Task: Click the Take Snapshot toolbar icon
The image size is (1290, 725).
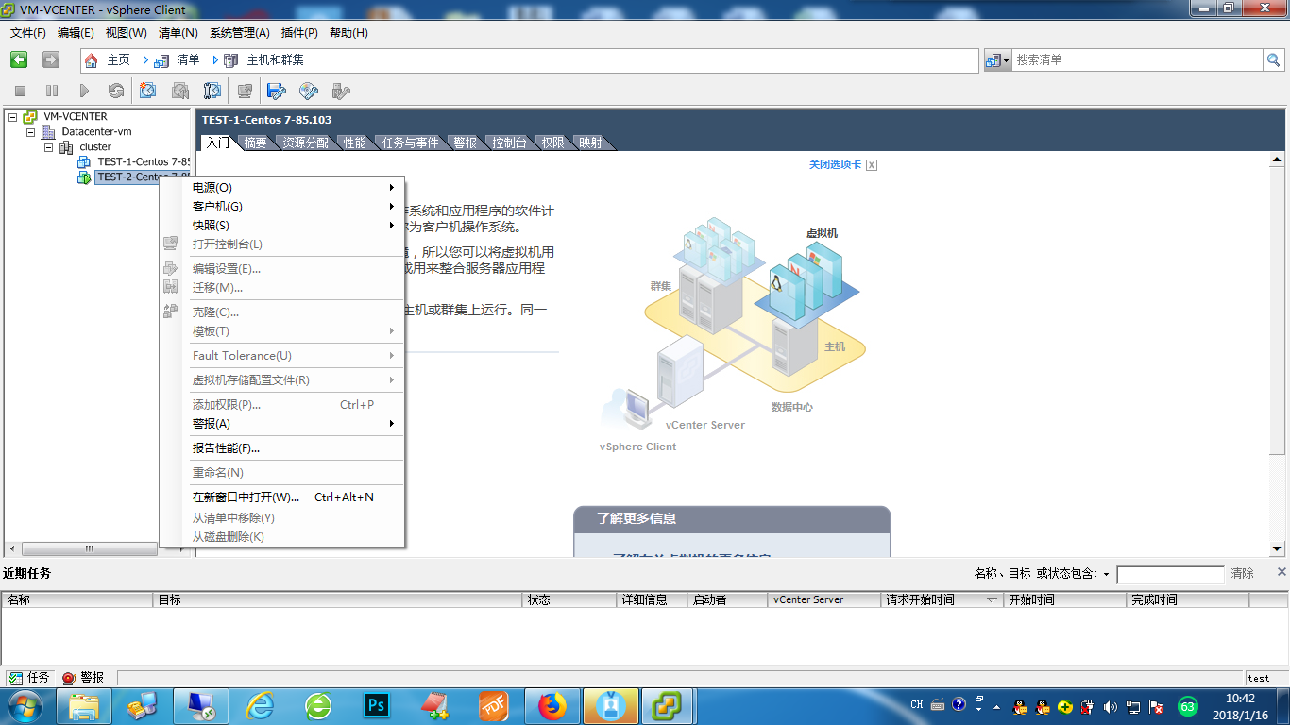Action: [x=148, y=91]
